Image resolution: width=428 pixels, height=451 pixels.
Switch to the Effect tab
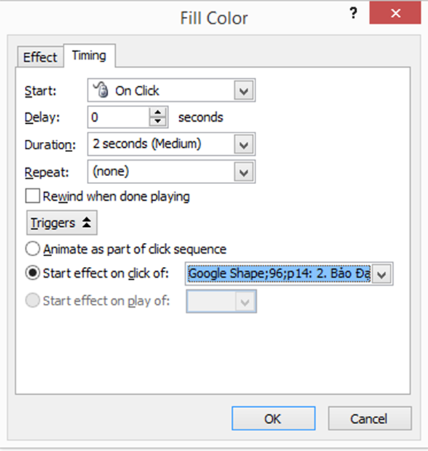click(x=40, y=57)
